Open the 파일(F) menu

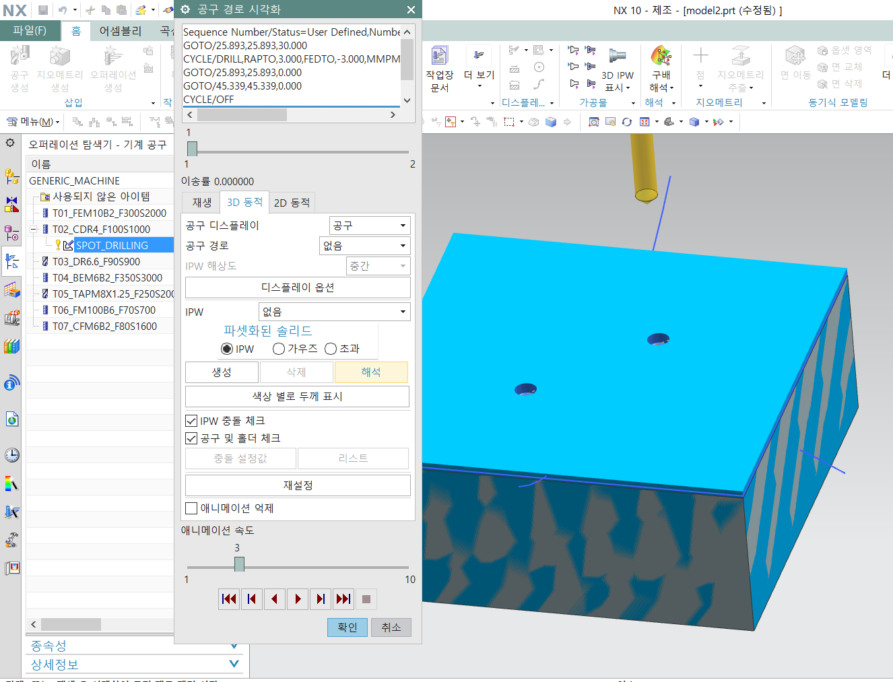30,30
